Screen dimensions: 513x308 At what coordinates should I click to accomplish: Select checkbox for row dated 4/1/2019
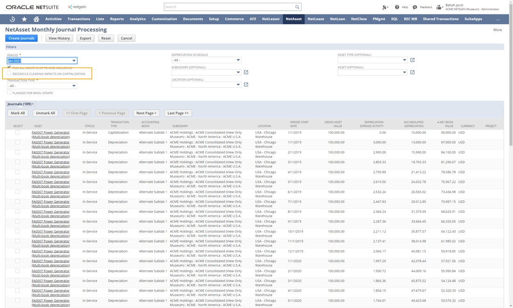point(17,172)
